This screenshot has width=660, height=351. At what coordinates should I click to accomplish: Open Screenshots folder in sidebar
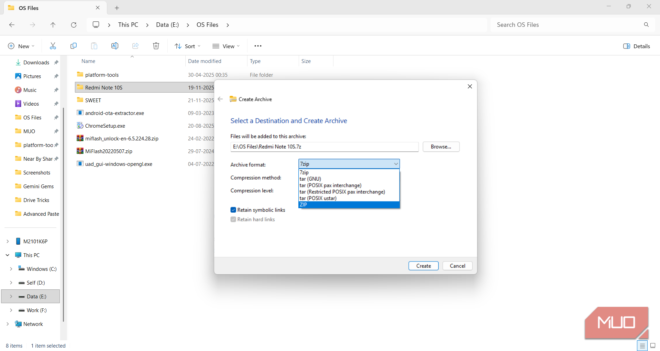(x=37, y=172)
